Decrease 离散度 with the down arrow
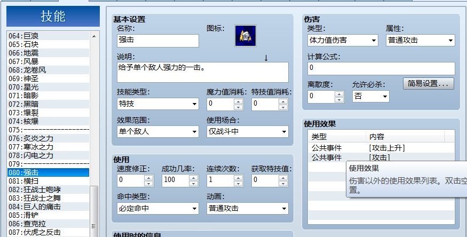Viewport: 467px width, 237px height. (x=339, y=99)
